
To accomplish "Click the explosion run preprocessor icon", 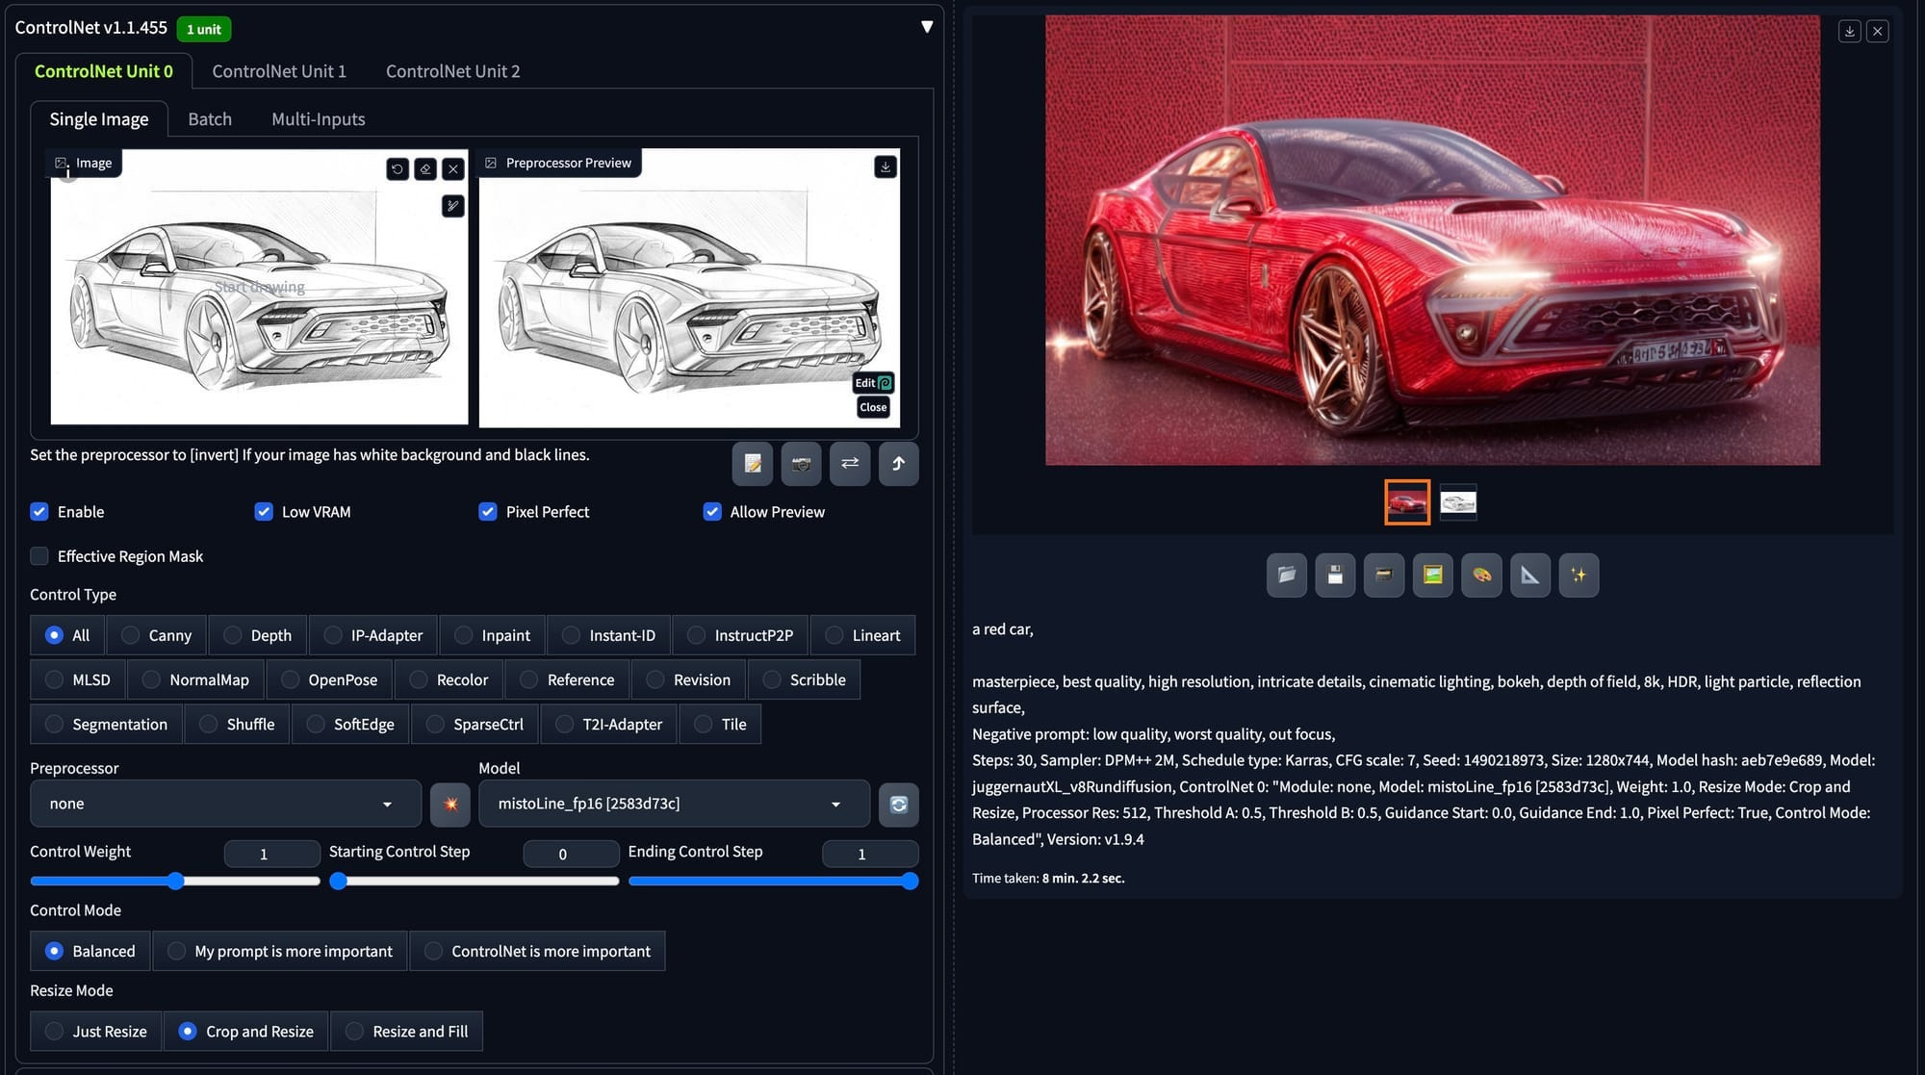I will 450,804.
